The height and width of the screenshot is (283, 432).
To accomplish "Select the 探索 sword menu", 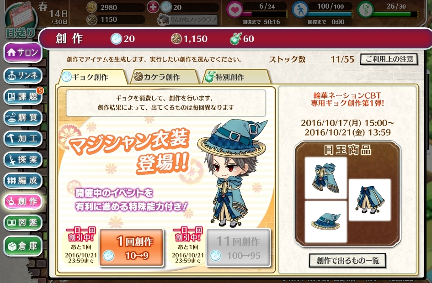I will 22,159.
